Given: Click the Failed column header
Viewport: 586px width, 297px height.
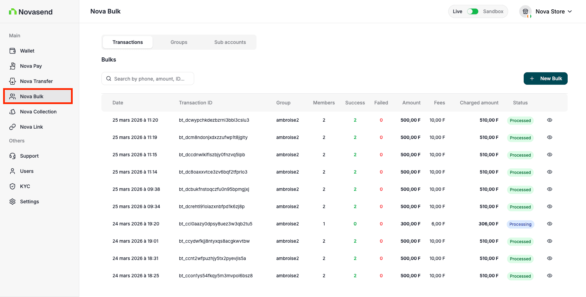Looking at the screenshot, I should point(381,103).
